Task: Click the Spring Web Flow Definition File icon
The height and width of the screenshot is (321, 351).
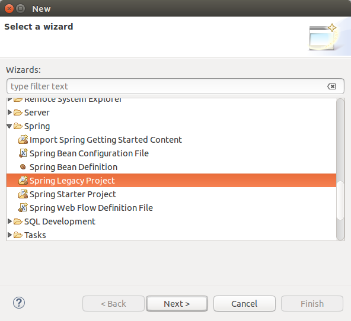Action: [23, 208]
